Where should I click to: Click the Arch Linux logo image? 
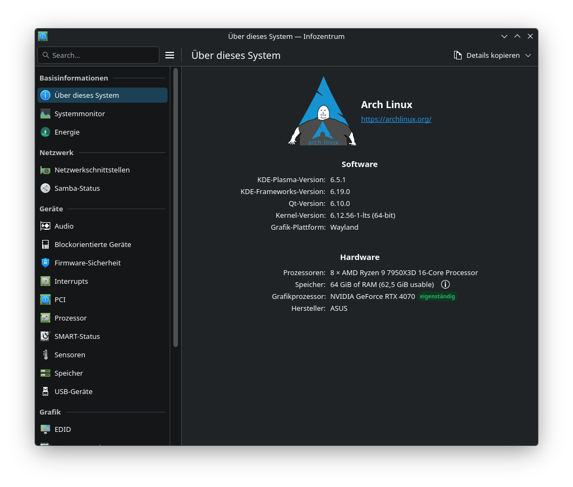(x=323, y=111)
